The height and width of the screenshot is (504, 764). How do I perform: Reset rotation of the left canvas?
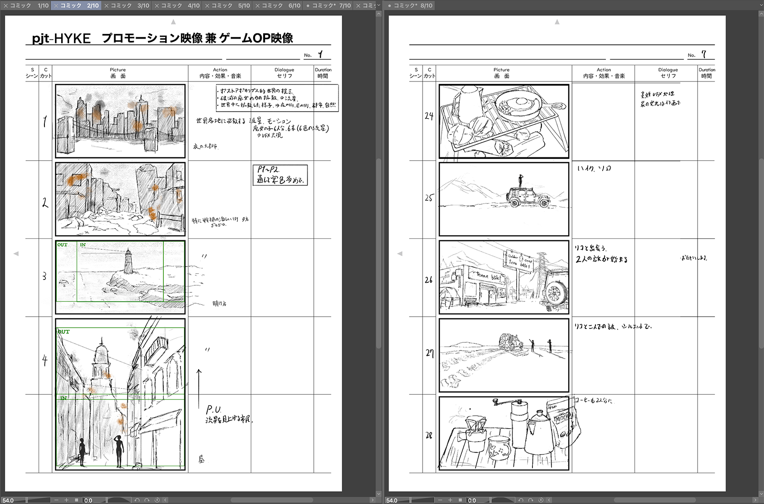pos(158,500)
